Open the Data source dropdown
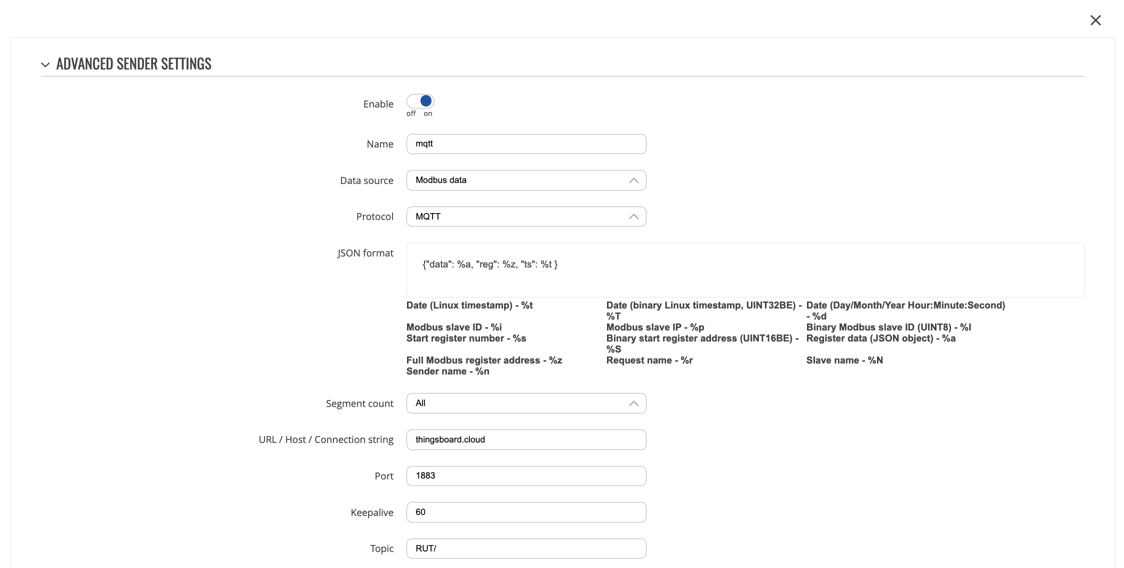1124x568 pixels. coord(520,180)
